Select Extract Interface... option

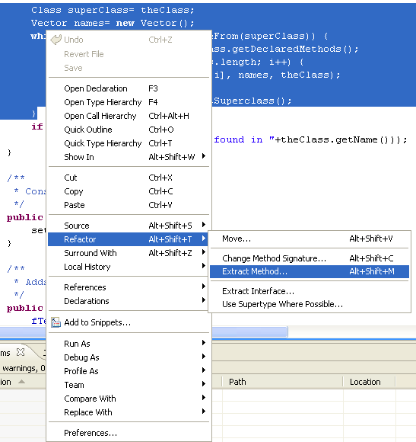coord(310,291)
